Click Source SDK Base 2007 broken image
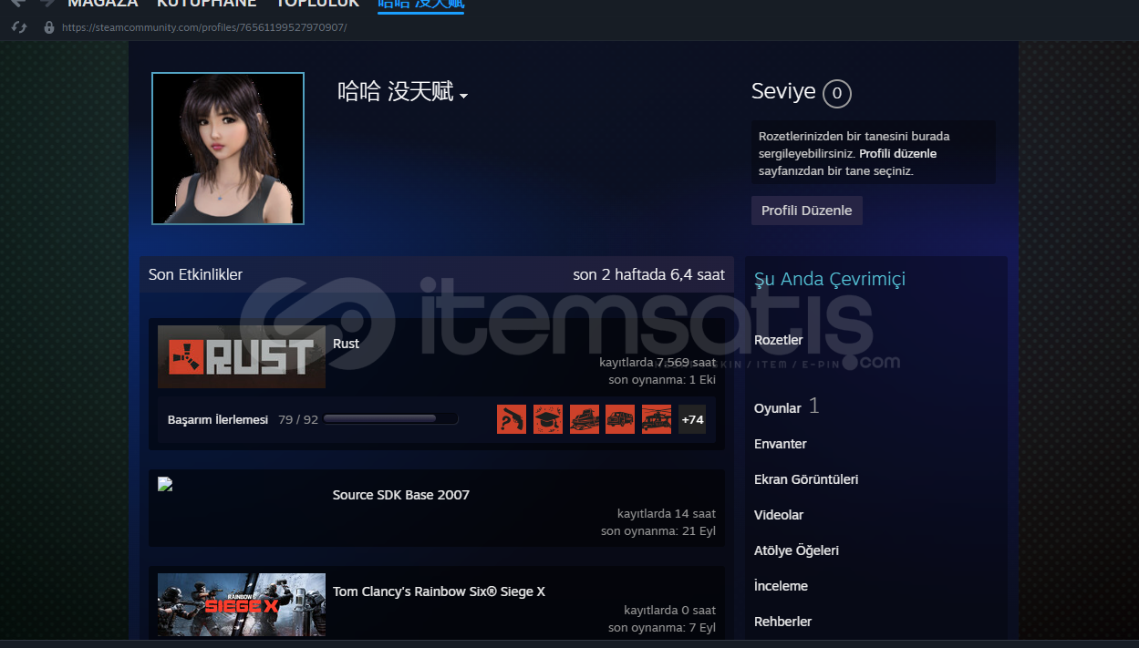 [165, 484]
